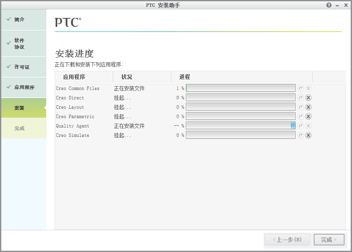Click the retry icon for Quality Agent

pyautogui.click(x=301, y=126)
